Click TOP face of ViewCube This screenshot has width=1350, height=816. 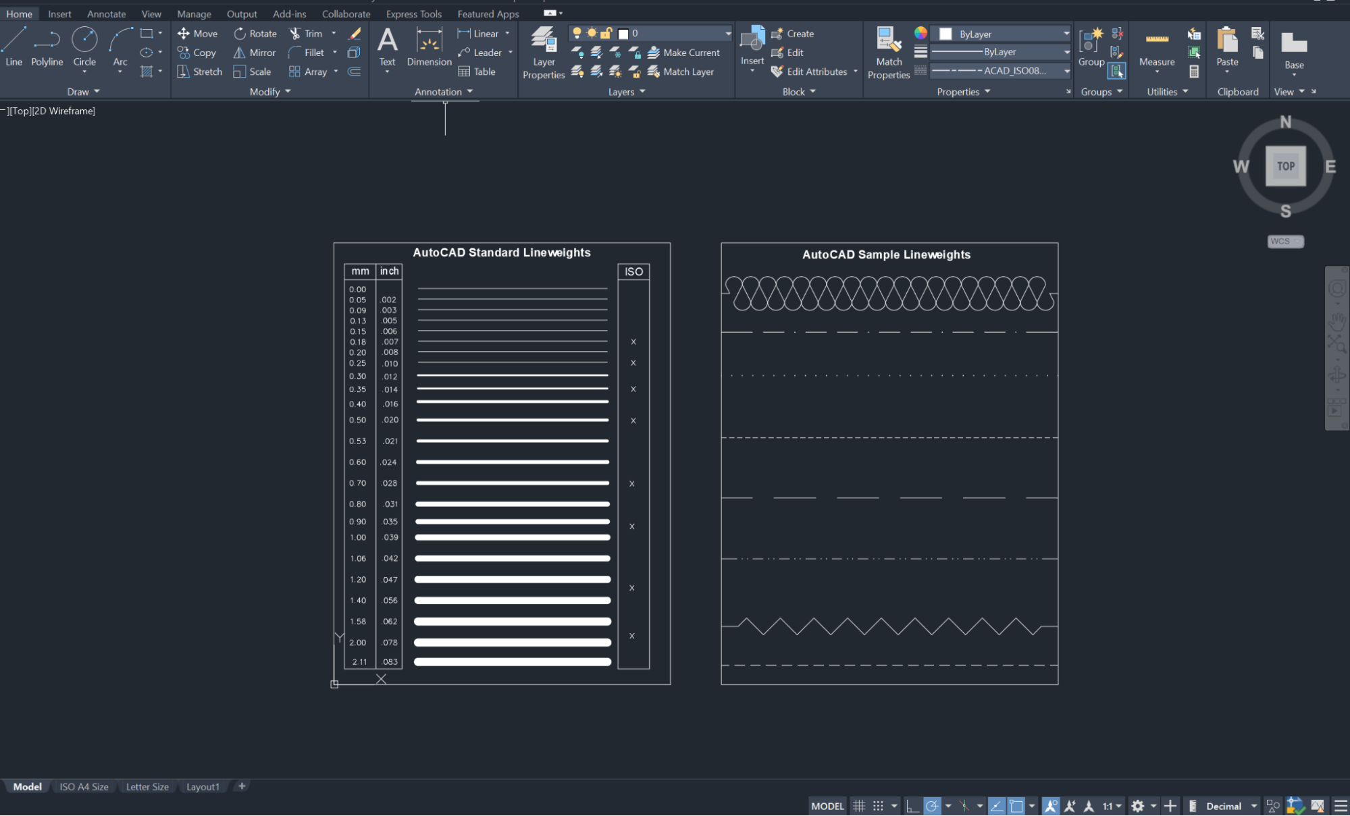pos(1285,166)
